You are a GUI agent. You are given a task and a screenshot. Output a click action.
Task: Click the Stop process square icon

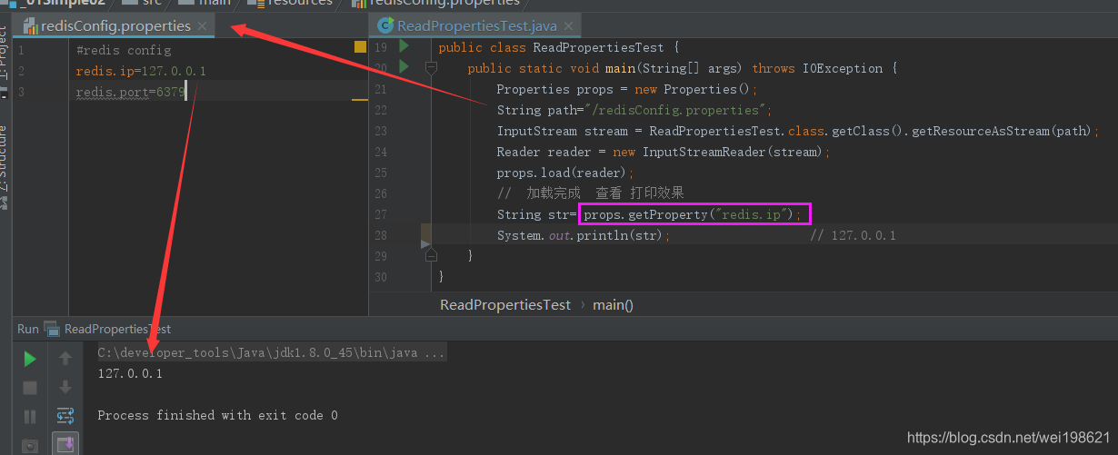30,388
